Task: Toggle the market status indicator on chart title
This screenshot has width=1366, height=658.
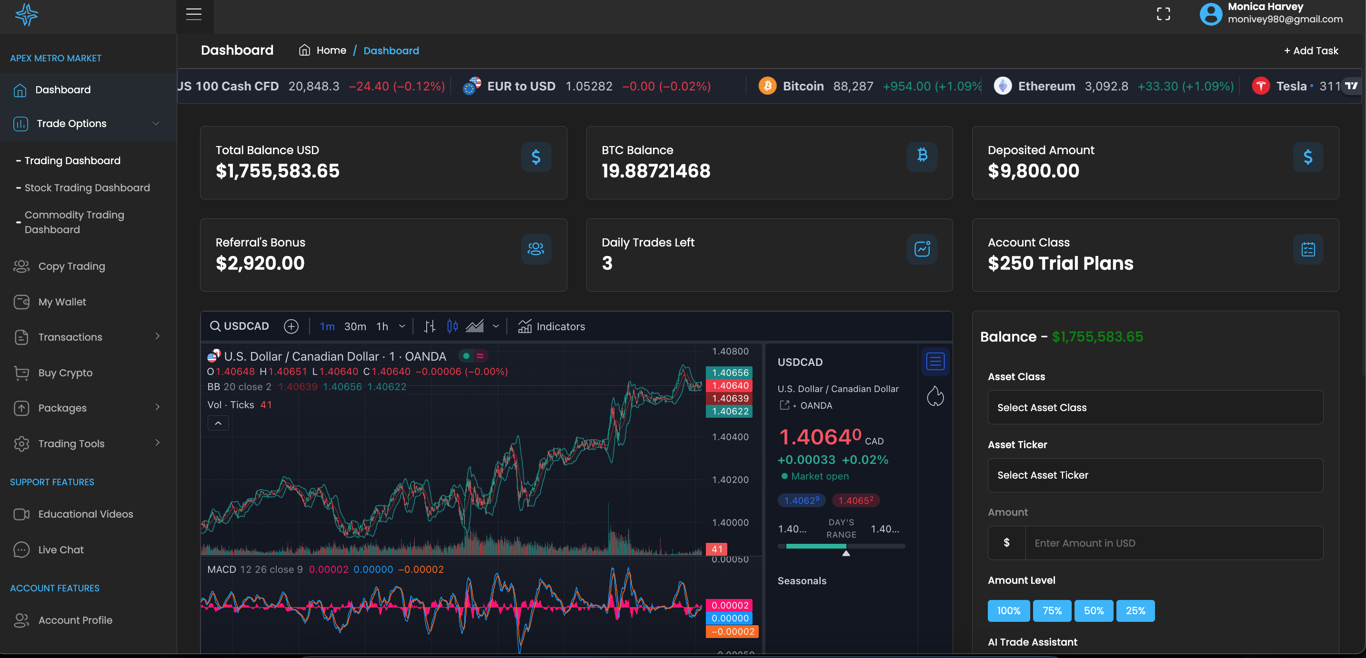Action: (x=467, y=356)
